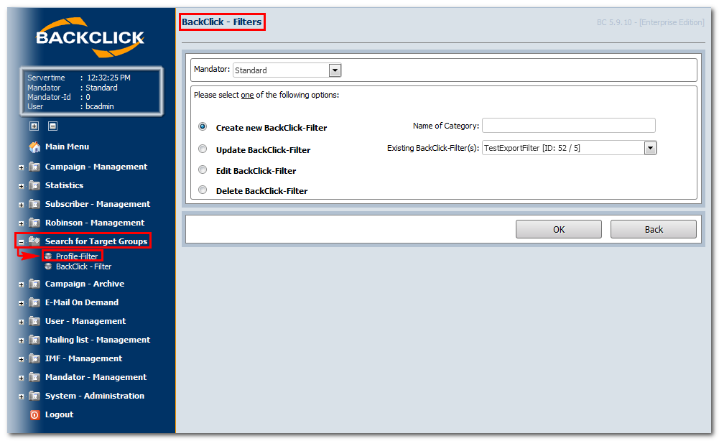Click the OK button
Screen dimensions: 719x441
(559, 229)
